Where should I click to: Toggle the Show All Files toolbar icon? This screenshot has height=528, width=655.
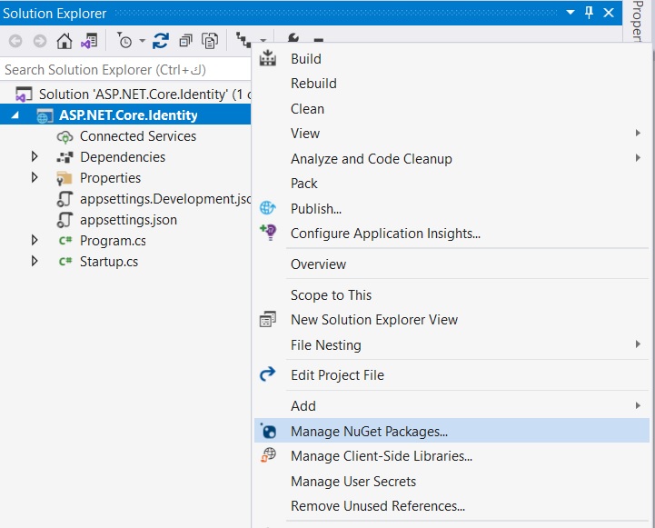click(210, 41)
